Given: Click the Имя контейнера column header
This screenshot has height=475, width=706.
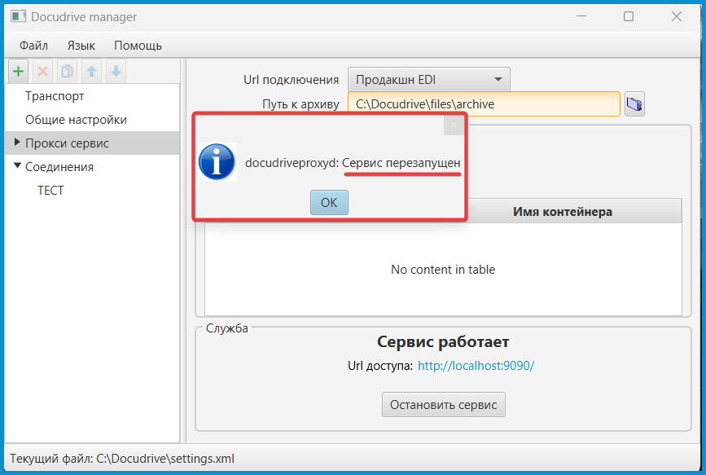Looking at the screenshot, I should [x=563, y=212].
